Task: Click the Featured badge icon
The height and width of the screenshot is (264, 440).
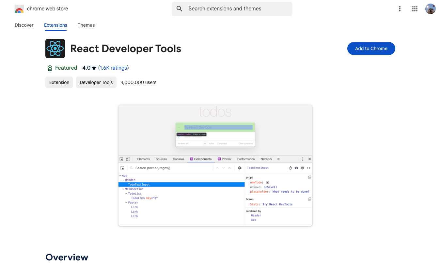Action: (x=50, y=68)
